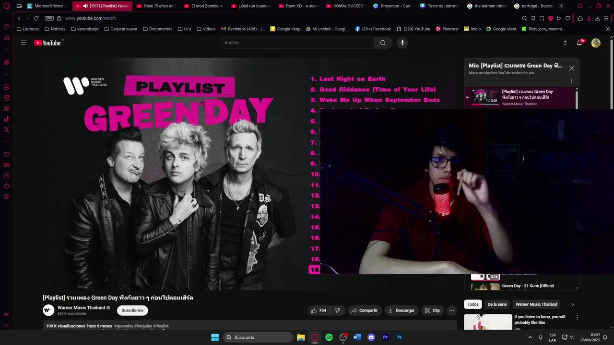The height and width of the screenshot is (345, 614).
Task: Open browser downloads arrow icon
Action: (x=597, y=18)
